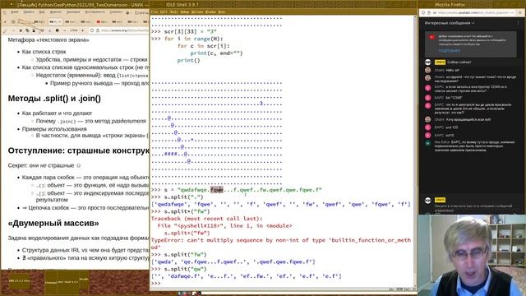The height and width of the screenshot is (296, 526).
Task: Open Debug menu in IDLE Shell
Action: [x=185, y=12]
